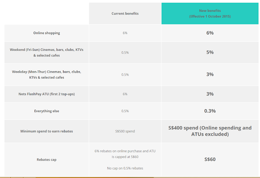Screen dimensions: 260x178
Task: Click current 0.5% value for Everything else
Action: point(125,111)
